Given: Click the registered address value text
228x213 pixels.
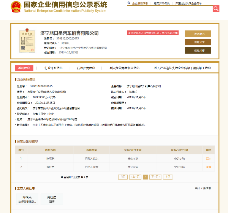Looking at the screenshot, I should tap(52, 119).
